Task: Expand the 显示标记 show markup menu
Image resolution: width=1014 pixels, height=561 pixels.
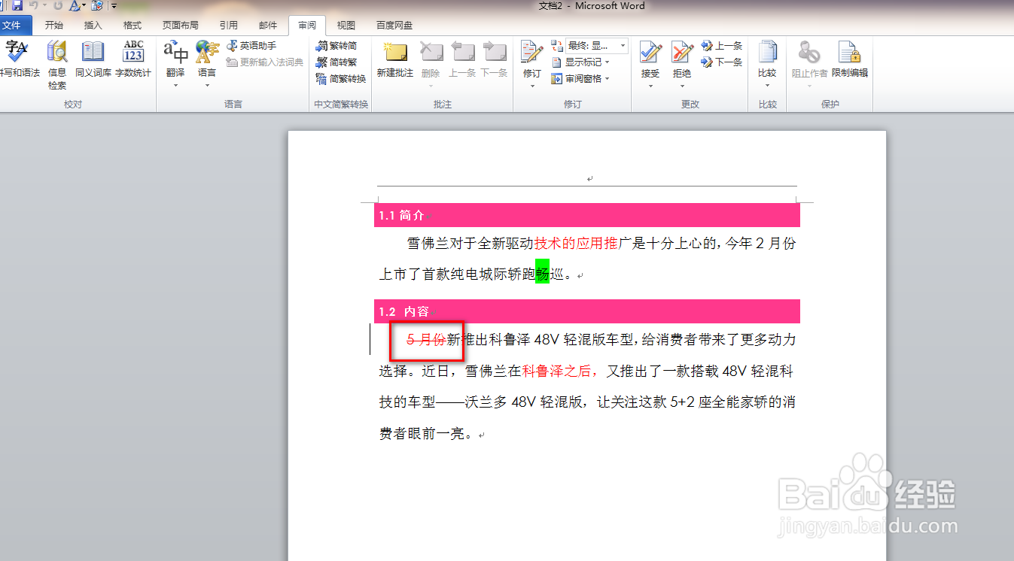Action: (x=580, y=62)
